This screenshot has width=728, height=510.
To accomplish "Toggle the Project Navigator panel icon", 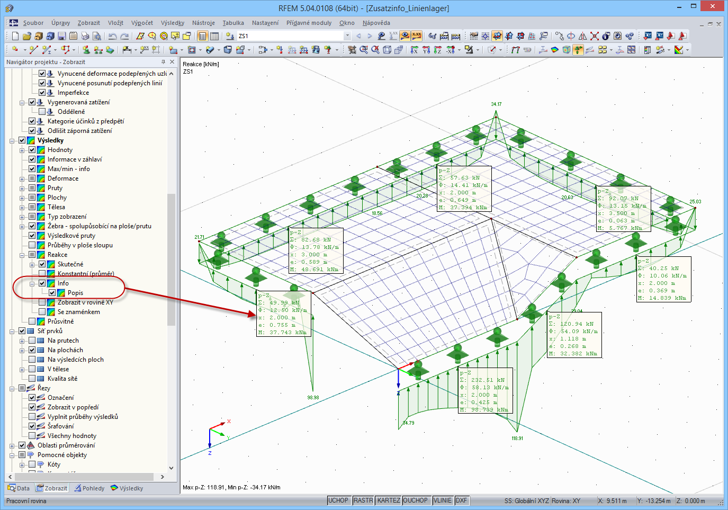I will (x=202, y=36).
